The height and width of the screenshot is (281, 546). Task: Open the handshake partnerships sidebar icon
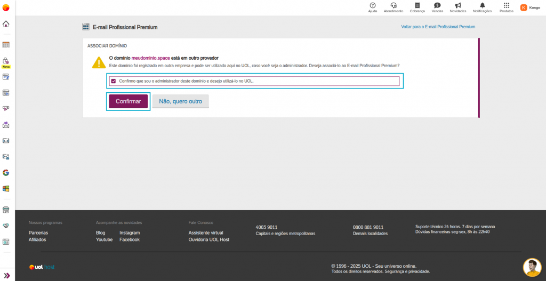click(6, 226)
